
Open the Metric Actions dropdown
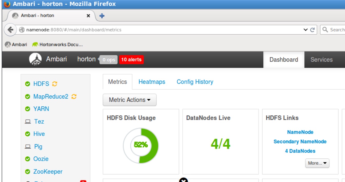pyautogui.click(x=130, y=100)
